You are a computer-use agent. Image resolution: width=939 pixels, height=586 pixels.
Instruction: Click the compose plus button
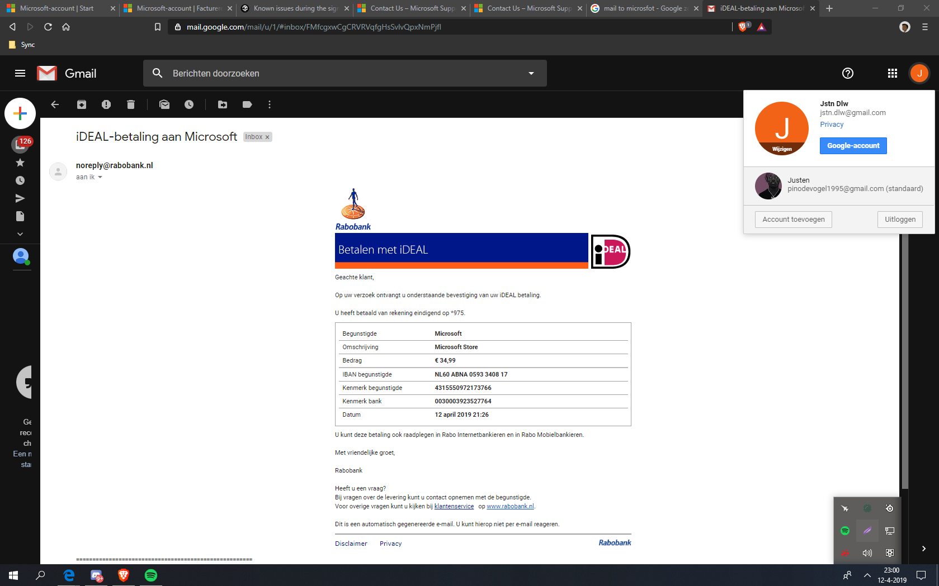[x=20, y=113]
